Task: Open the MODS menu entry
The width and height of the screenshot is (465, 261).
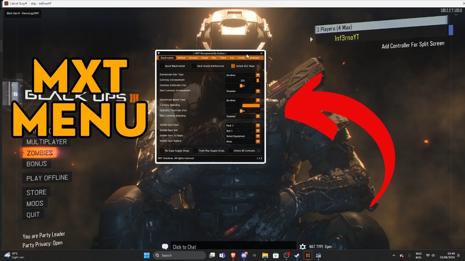Action: [x=35, y=203]
